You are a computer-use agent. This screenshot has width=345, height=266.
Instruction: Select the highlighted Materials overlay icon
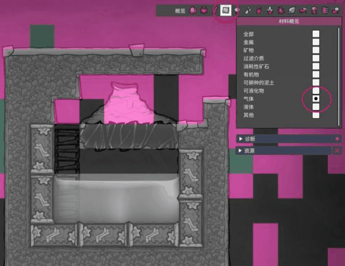tap(226, 10)
